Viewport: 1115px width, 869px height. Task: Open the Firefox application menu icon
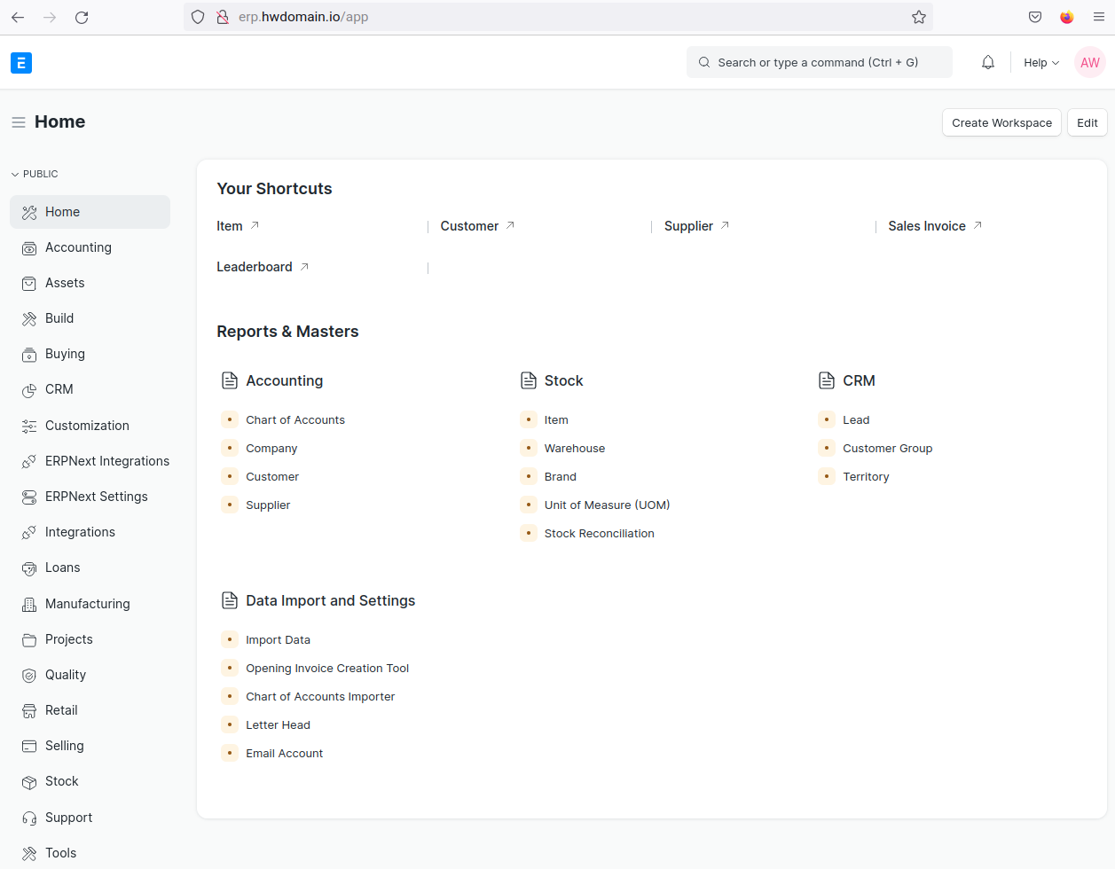[1098, 17]
